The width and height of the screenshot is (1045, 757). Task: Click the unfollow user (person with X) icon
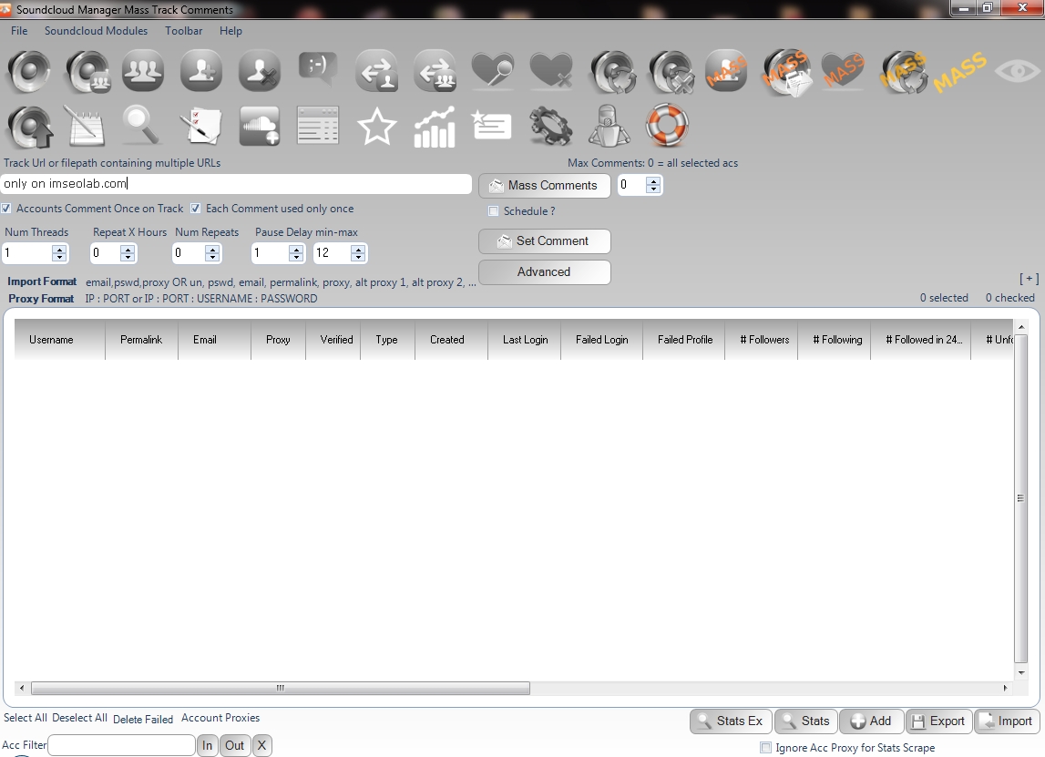260,71
